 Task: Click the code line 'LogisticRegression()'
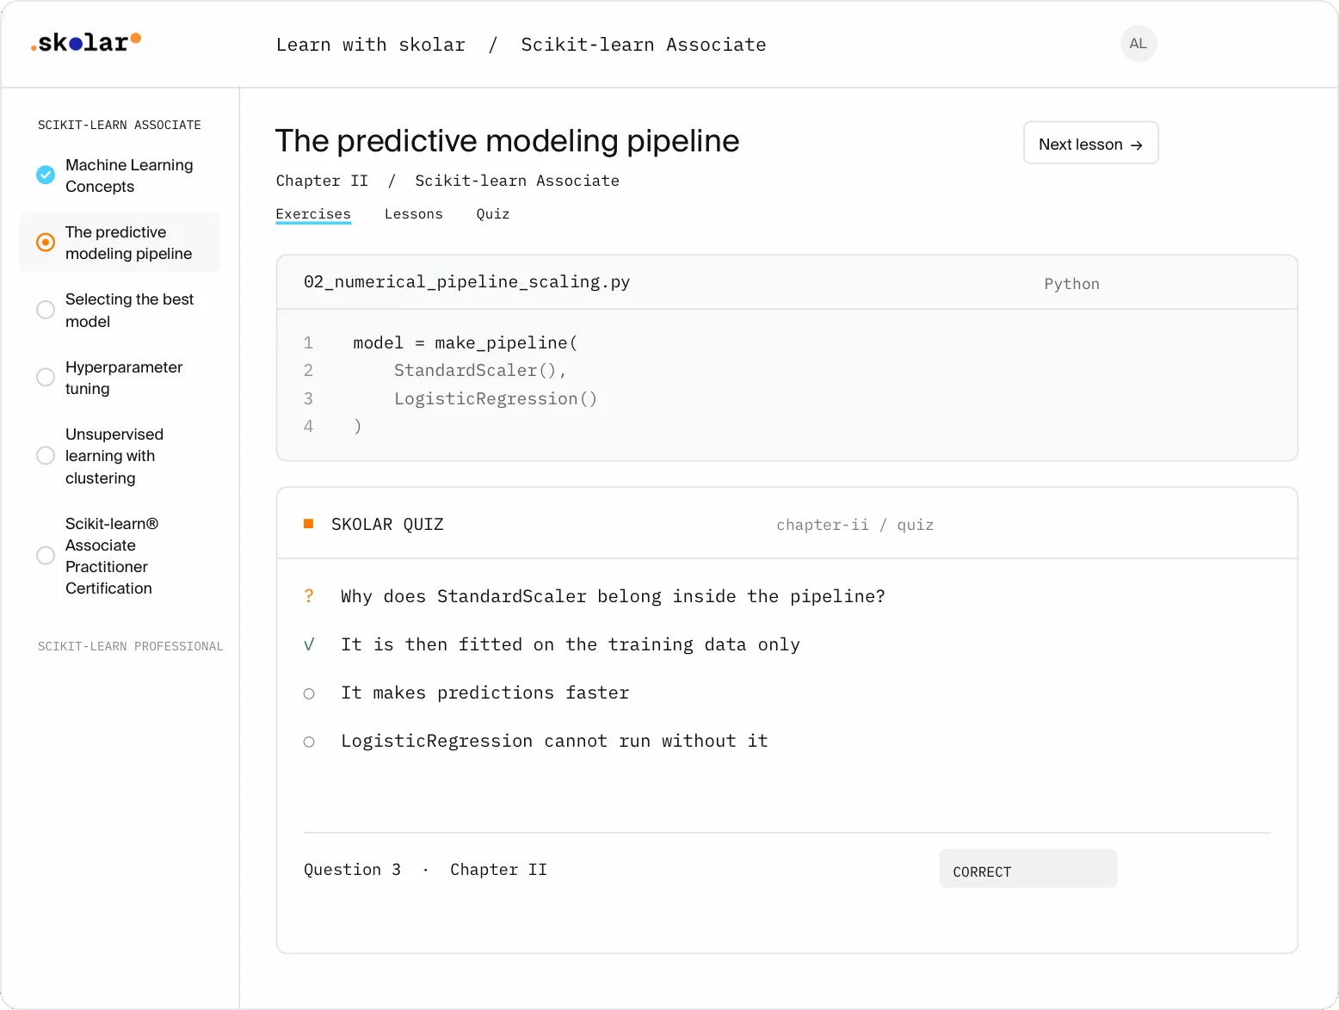(x=496, y=398)
